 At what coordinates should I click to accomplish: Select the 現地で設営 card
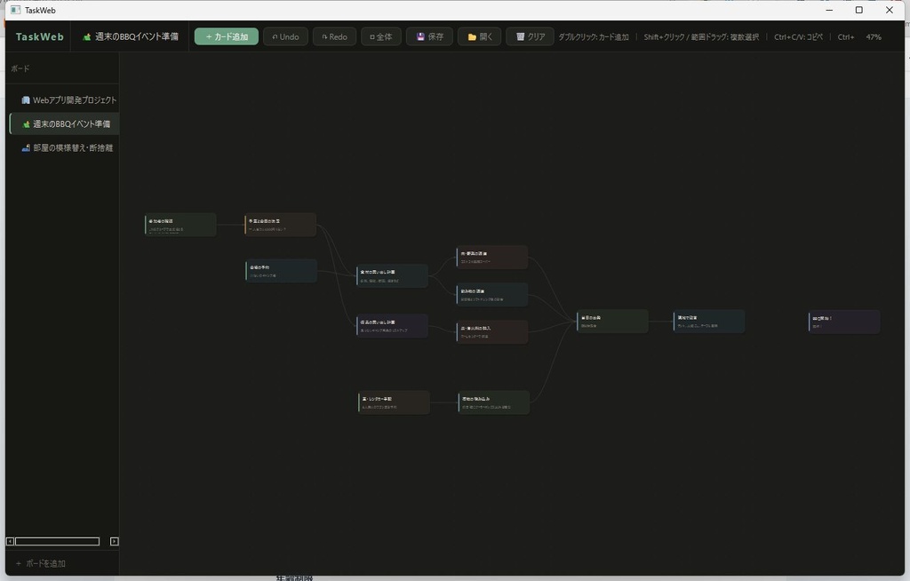coord(708,322)
